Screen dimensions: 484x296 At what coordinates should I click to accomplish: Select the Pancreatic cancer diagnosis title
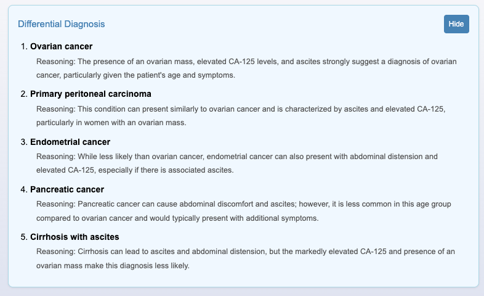(x=67, y=189)
